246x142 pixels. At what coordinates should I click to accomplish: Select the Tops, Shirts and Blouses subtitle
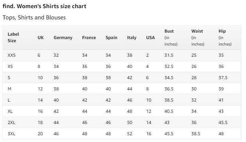coord(34,17)
